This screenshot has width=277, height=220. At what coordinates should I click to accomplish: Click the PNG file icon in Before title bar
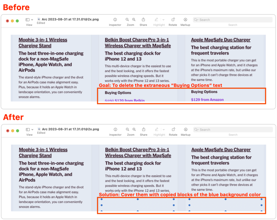[39, 19]
